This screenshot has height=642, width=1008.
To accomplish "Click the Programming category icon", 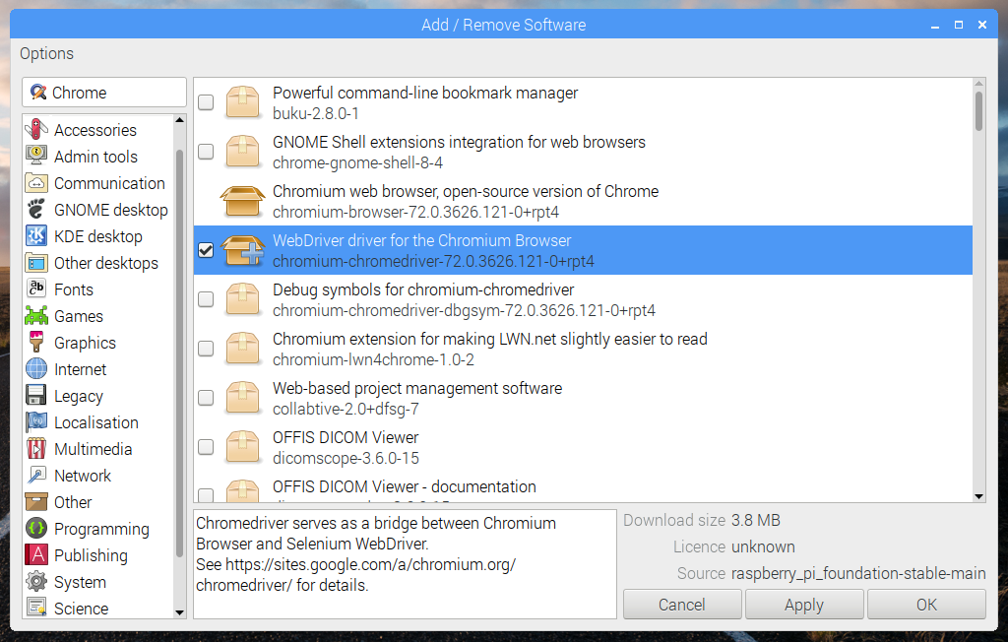I will pos(36,529).
